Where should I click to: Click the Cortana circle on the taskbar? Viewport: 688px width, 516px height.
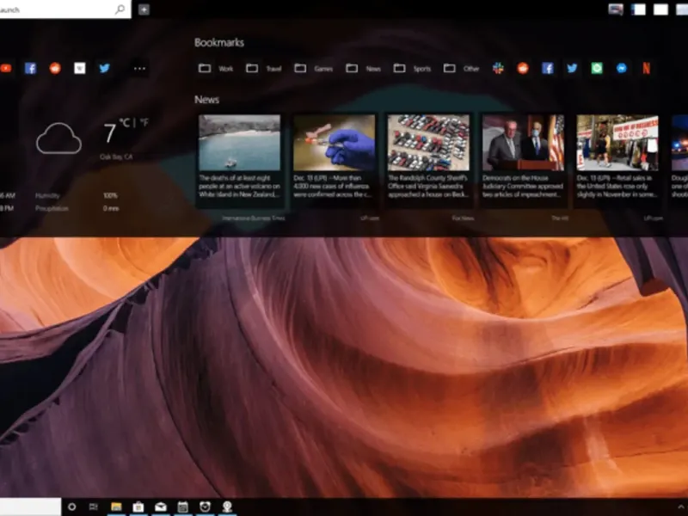pos(72,507)
